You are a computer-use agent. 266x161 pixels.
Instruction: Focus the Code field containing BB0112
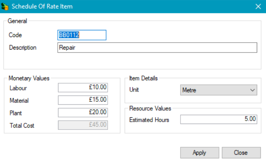coord(82,35)
